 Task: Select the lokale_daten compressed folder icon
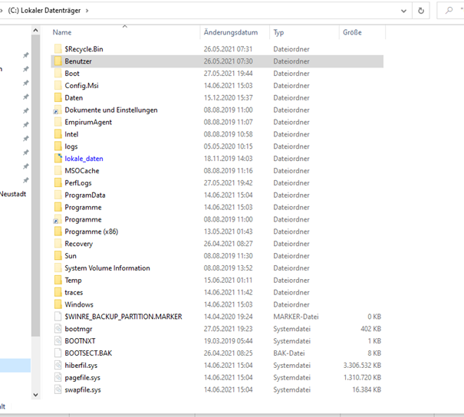[x=58, y=158]
